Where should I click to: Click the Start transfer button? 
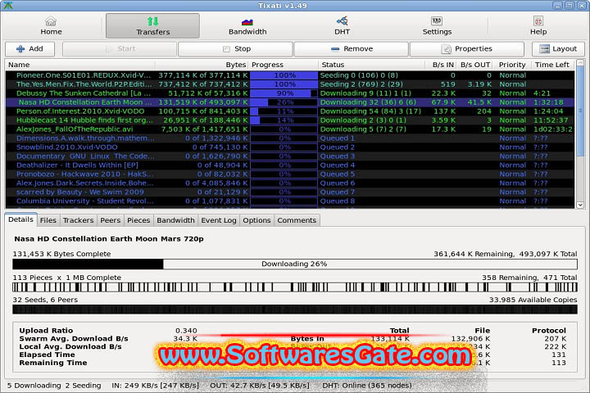[x=120, y=49]
